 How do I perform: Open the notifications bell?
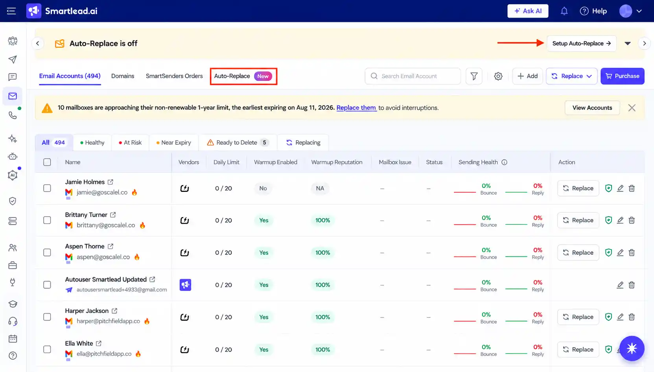point(564,11)
